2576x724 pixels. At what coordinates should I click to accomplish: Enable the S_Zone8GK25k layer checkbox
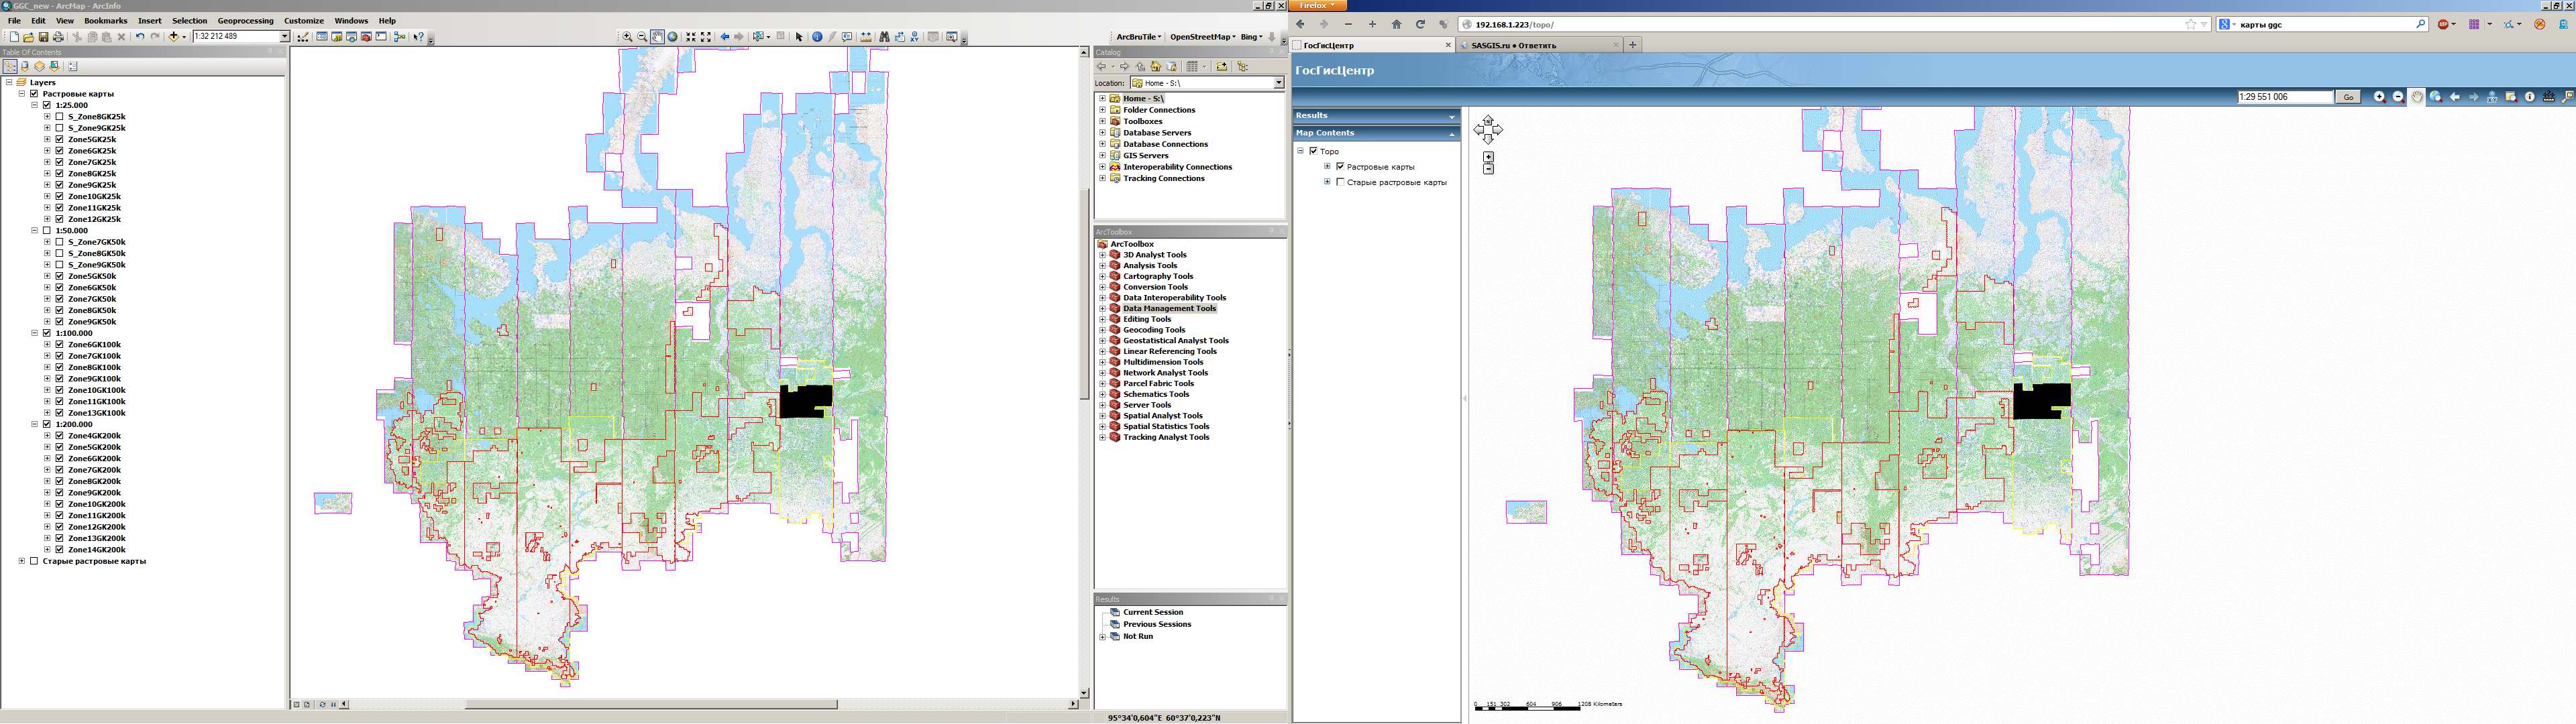tap(59, 117)
